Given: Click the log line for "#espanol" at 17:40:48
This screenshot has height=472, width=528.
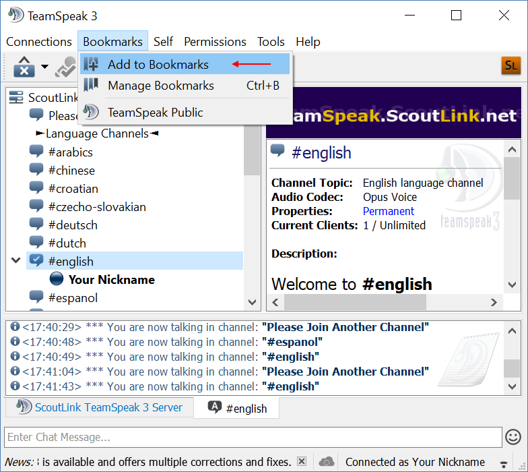Looking at the screenshot, I should (166, 342).
